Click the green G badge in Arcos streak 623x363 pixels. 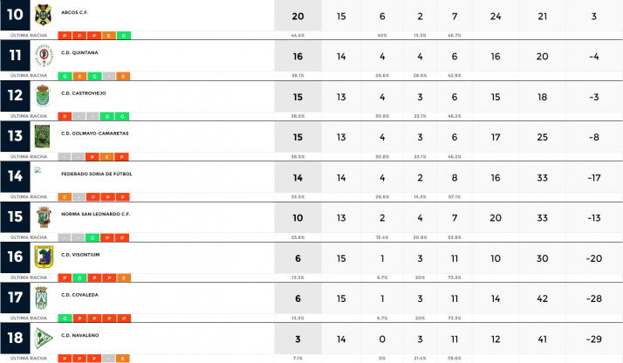[124, 35]
